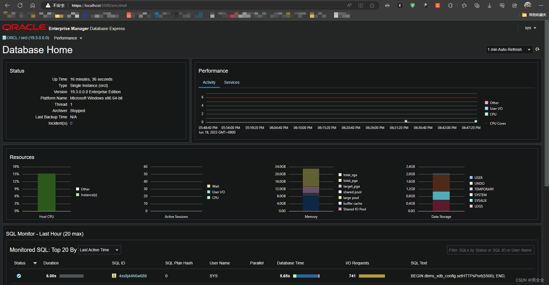The width and height of the screenshot is (549, 285).
Task: Toggle the total_sga legend item
Action: 348,175
